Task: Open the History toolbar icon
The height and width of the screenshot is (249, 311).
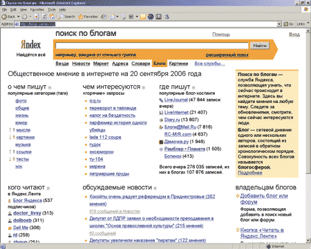Action: tap(104, 17)
